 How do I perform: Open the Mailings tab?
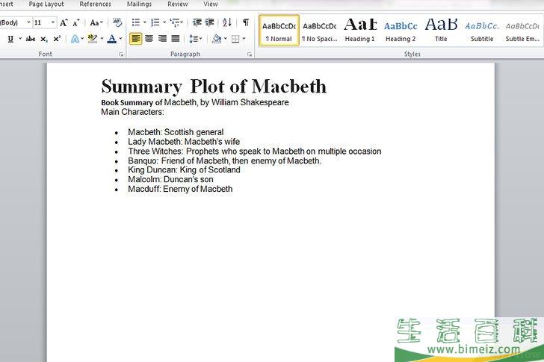[x=139, y=4]
